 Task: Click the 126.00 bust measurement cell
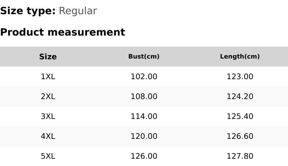[144, 156]
